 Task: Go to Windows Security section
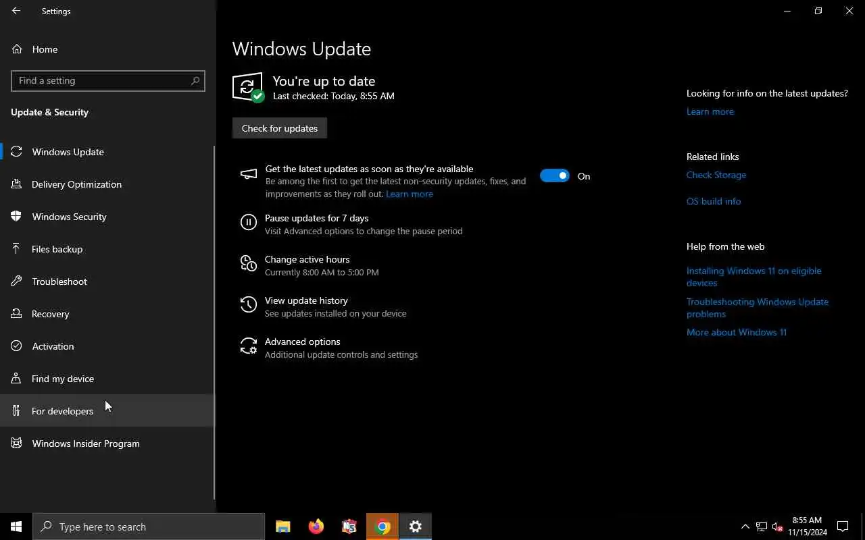pos(108,217)
